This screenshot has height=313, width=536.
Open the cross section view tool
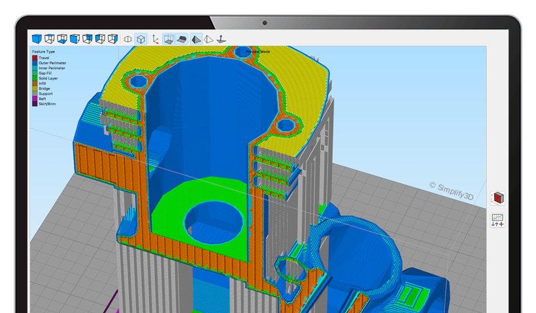click(498, 198)
